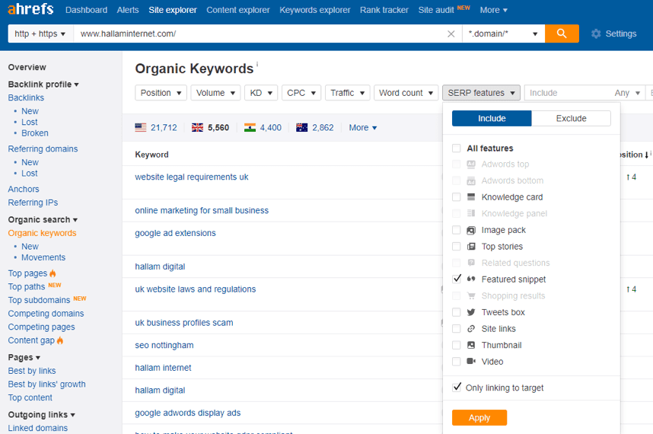Viewport: 653px width, 434px height.
Task: Open Rank tracker in top navigation
Action: click(384, 10)
